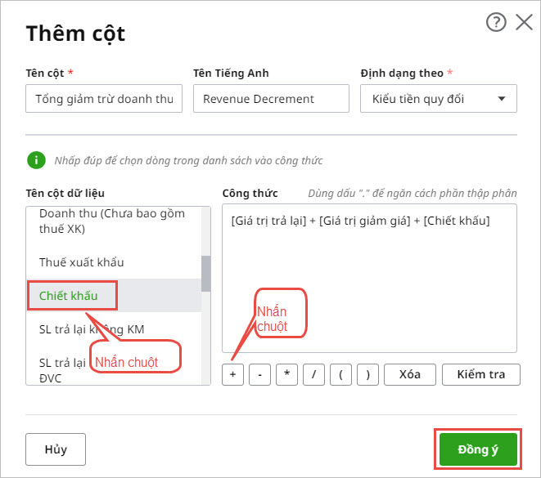
Task: Insert an opening parenthesis into formula
Action: pyautogui.click(x=341, y=374)
